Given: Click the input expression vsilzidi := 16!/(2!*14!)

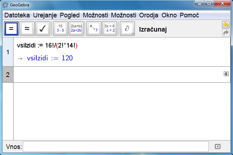Looking at the screenshot, I should click(47, 45).
